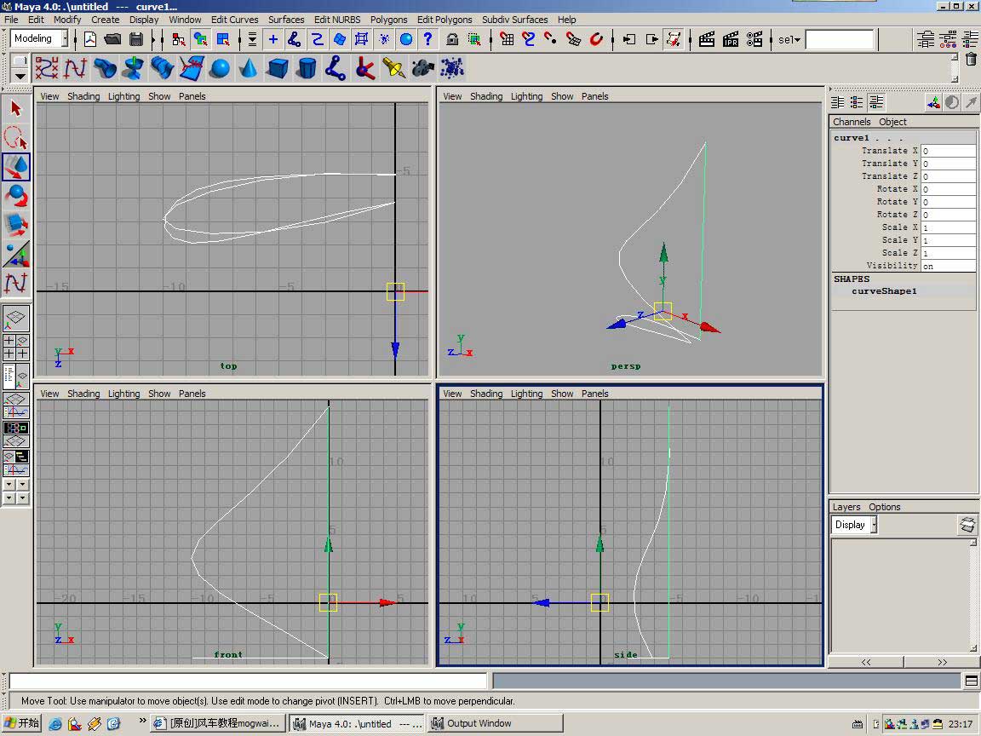Viewport: 981px width, 736px height.
Task: Toggle lock selection padlock icon
Action: point(452,39)
